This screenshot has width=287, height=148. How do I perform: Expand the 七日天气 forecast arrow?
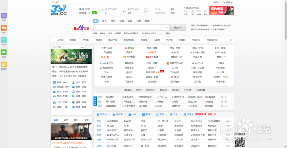149,11
